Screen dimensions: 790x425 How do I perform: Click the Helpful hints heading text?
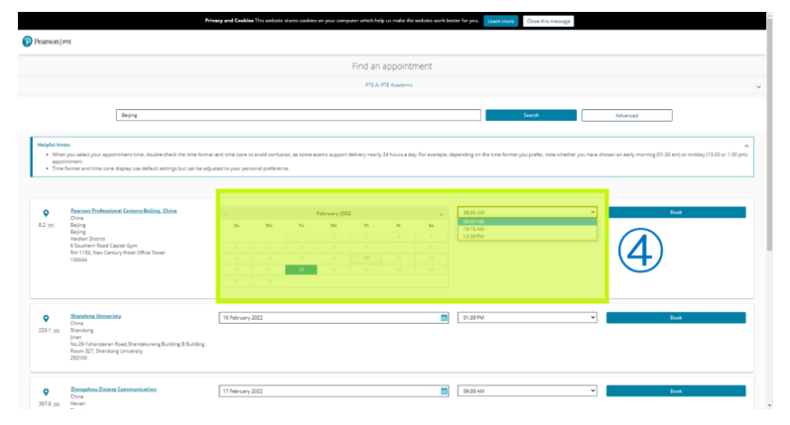pyautogui.click(x=54, y=145)
